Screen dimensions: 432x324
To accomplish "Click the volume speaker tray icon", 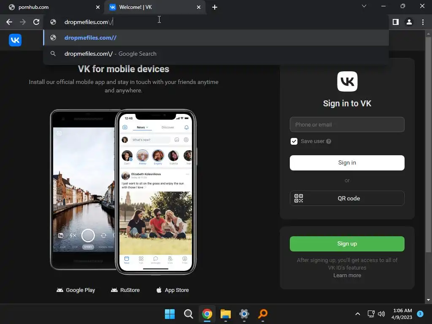I will (x=381, y=314).
